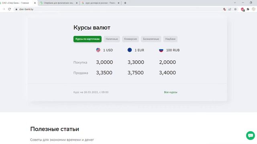Switch to the 'курс доллара в россии' Google tab
Screen dimensions: 257x144
pos(100,3)
